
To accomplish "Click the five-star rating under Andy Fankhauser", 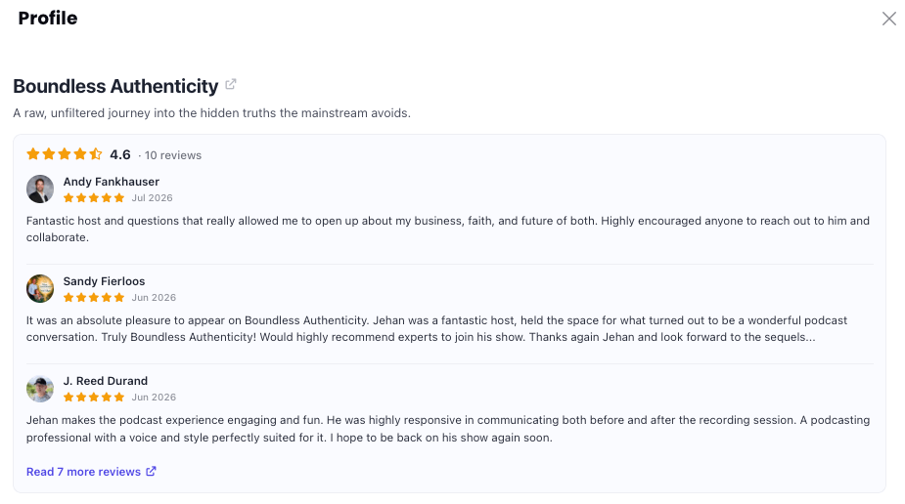I will pyautogui.click(x=94, y=198).
